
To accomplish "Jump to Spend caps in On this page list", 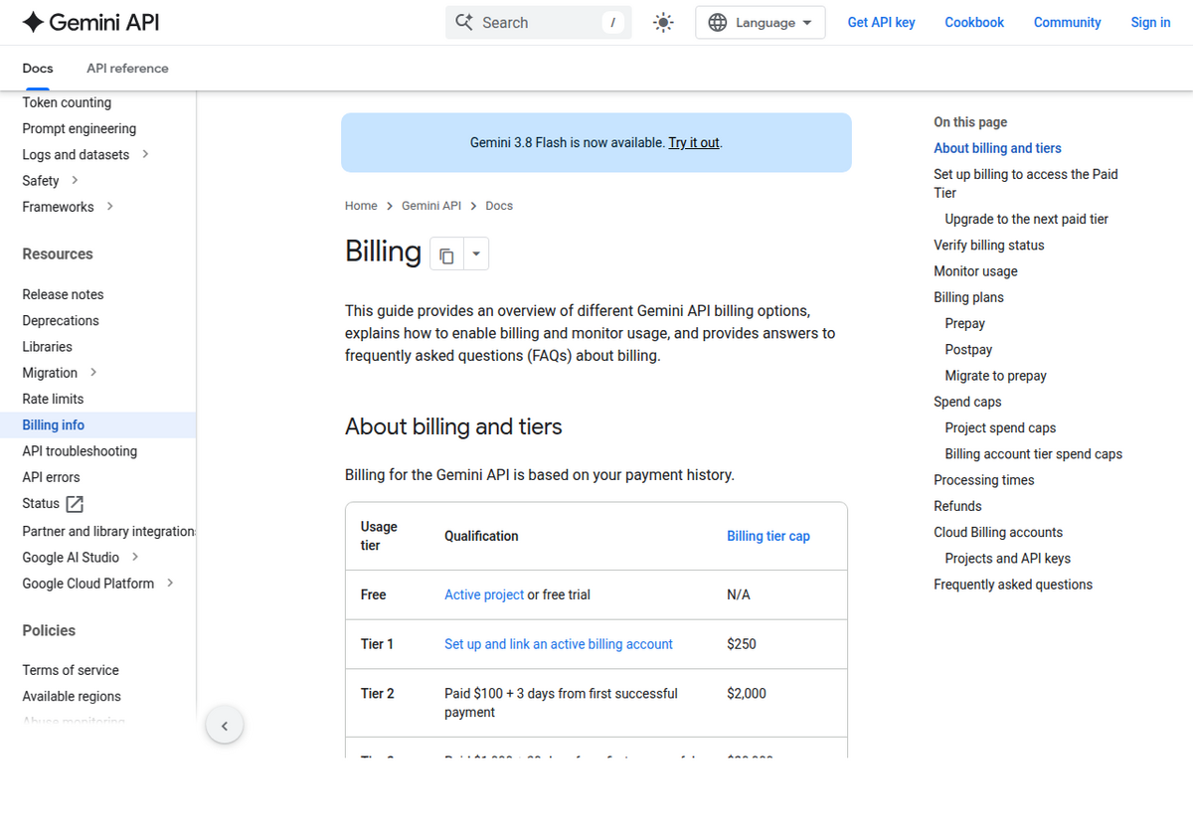I will pyautogui.click(x=967, y=402).
